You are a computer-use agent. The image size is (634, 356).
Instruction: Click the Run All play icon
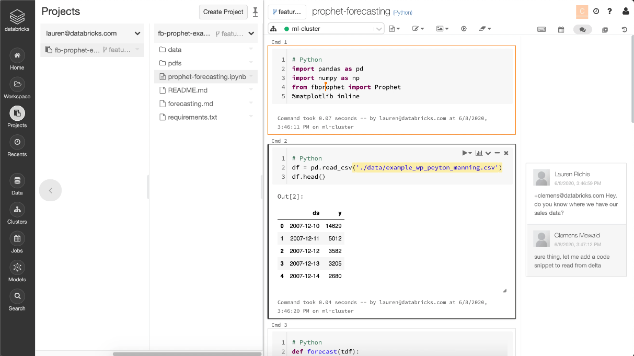[464, 29]
